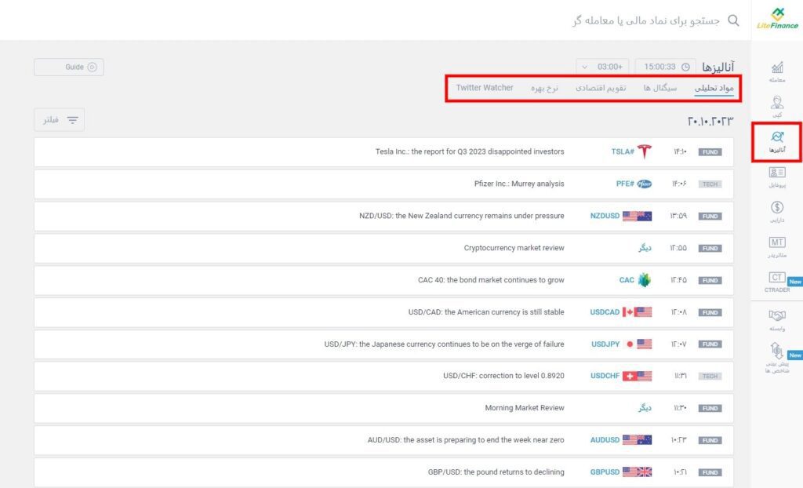Open the copy (کپی) sidebar icon
This screenshot has height=488, width=803.
[777, 106]
